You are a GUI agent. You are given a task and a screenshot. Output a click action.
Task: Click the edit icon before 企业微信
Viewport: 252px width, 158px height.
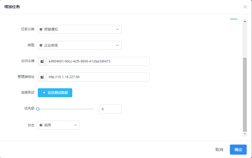(41, 45)
